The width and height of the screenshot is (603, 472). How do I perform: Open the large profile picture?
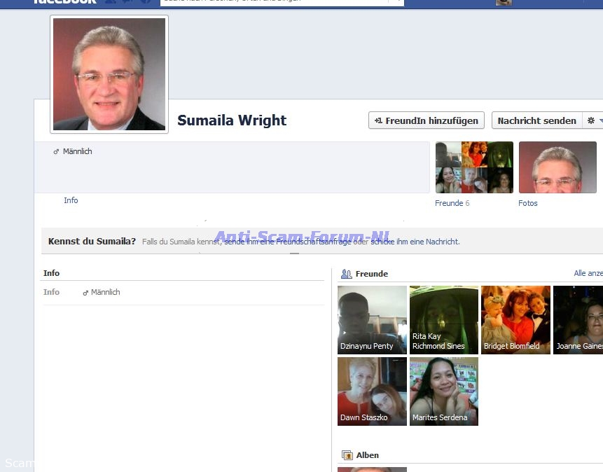[x=109, y=74]
